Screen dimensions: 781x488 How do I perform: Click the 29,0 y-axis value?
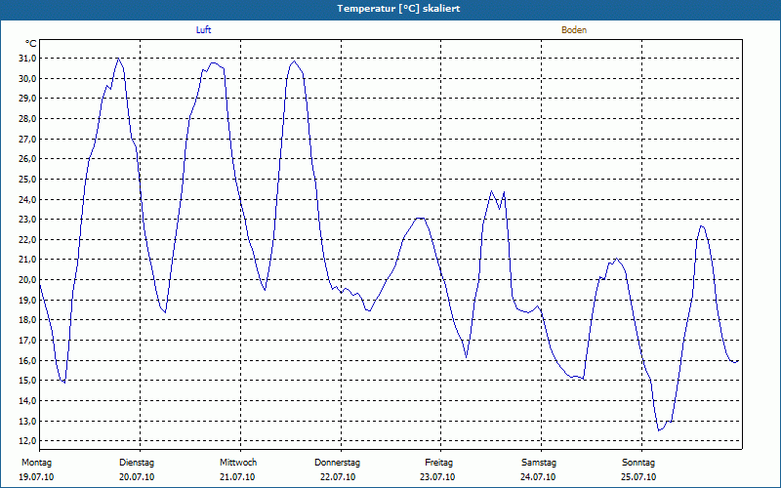[27, 99]
